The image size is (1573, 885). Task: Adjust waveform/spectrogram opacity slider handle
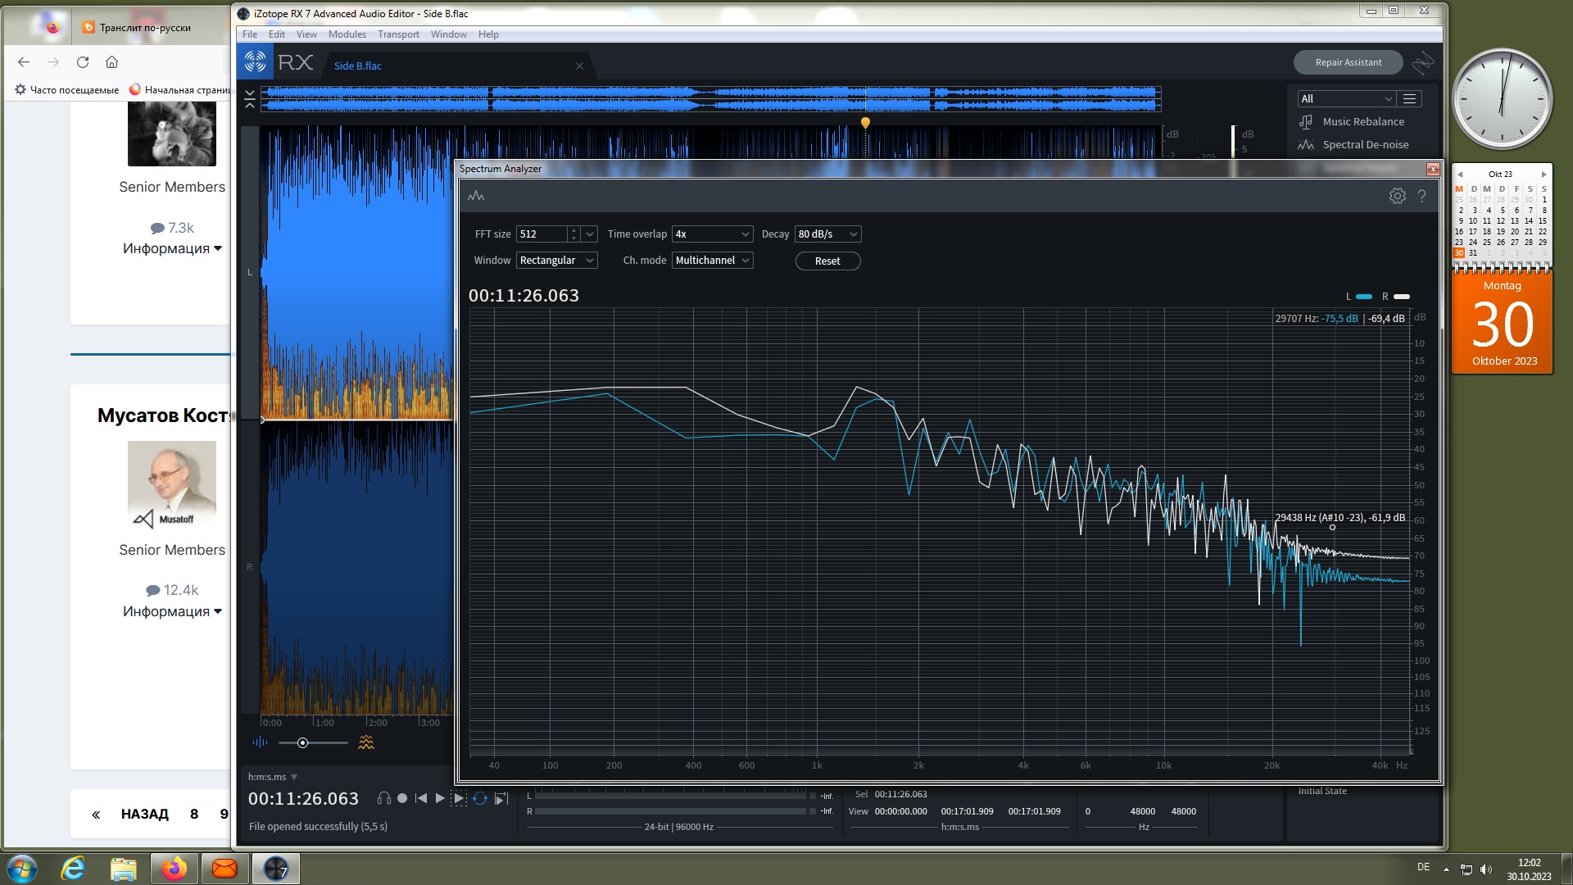point(302,742)
